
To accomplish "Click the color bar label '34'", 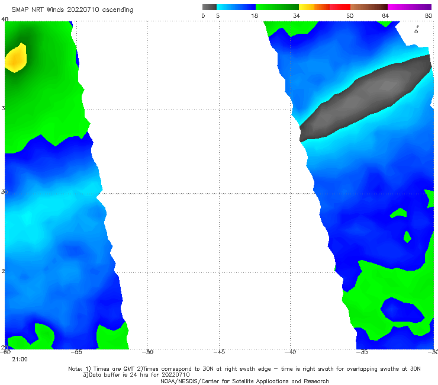I will [297, 15].
